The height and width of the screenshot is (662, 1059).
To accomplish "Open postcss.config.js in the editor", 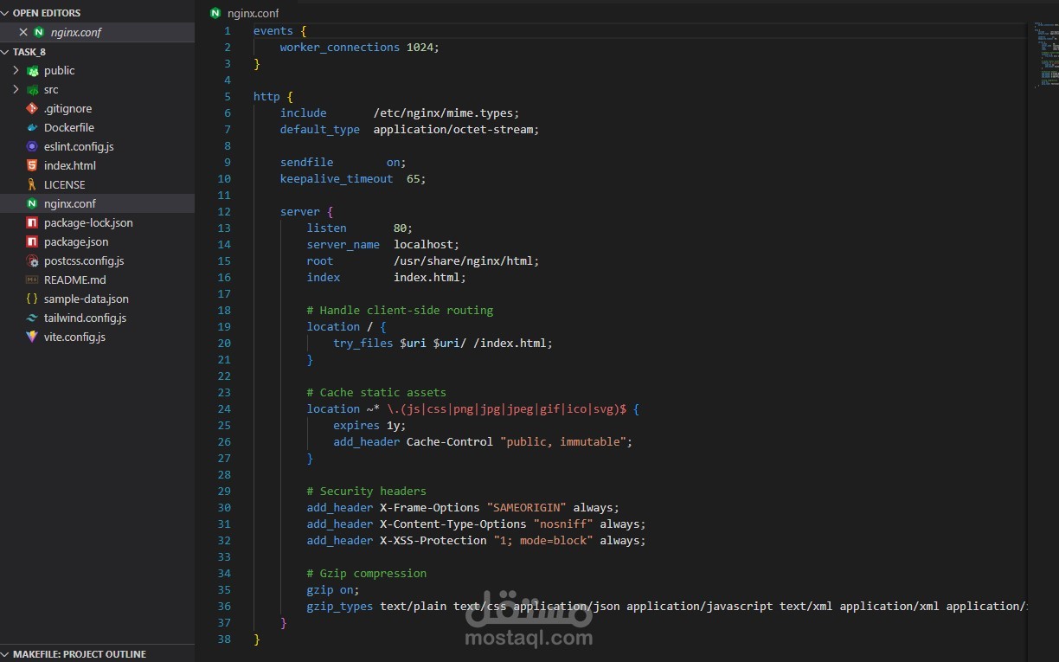I will point(83,260).
